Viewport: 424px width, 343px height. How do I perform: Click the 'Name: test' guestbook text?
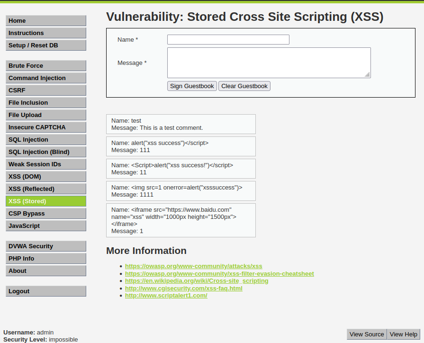coord(126,121)
